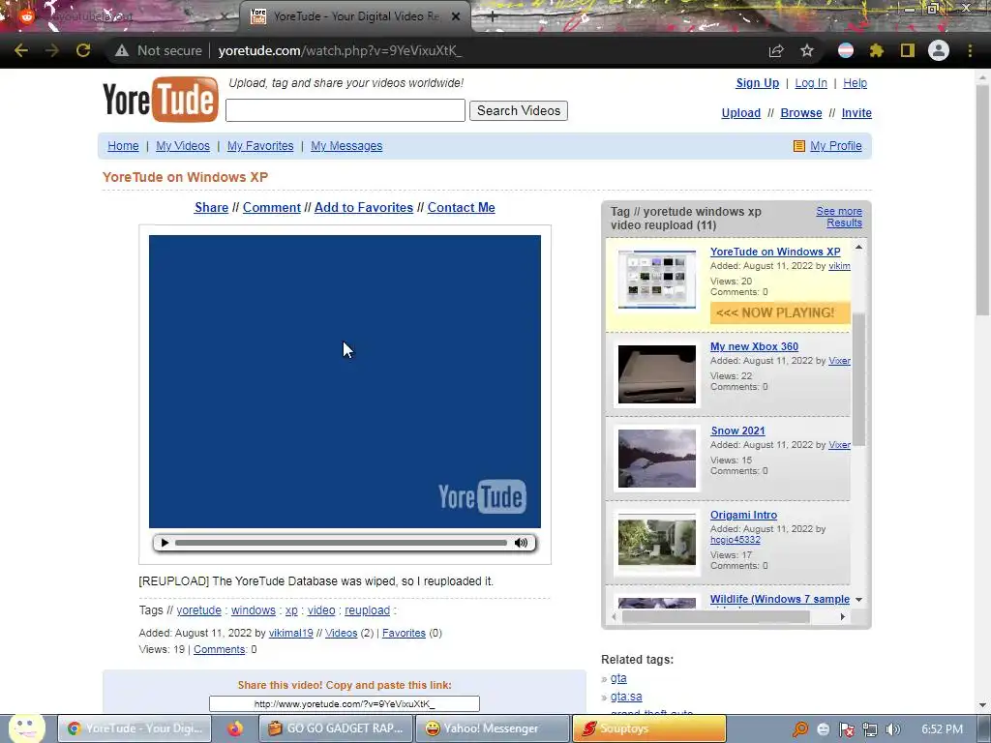Viewport: 991px width, 743px height.
Task: Click the security shield tray icon
Action: pyautogui.click(x=846, y=729)
